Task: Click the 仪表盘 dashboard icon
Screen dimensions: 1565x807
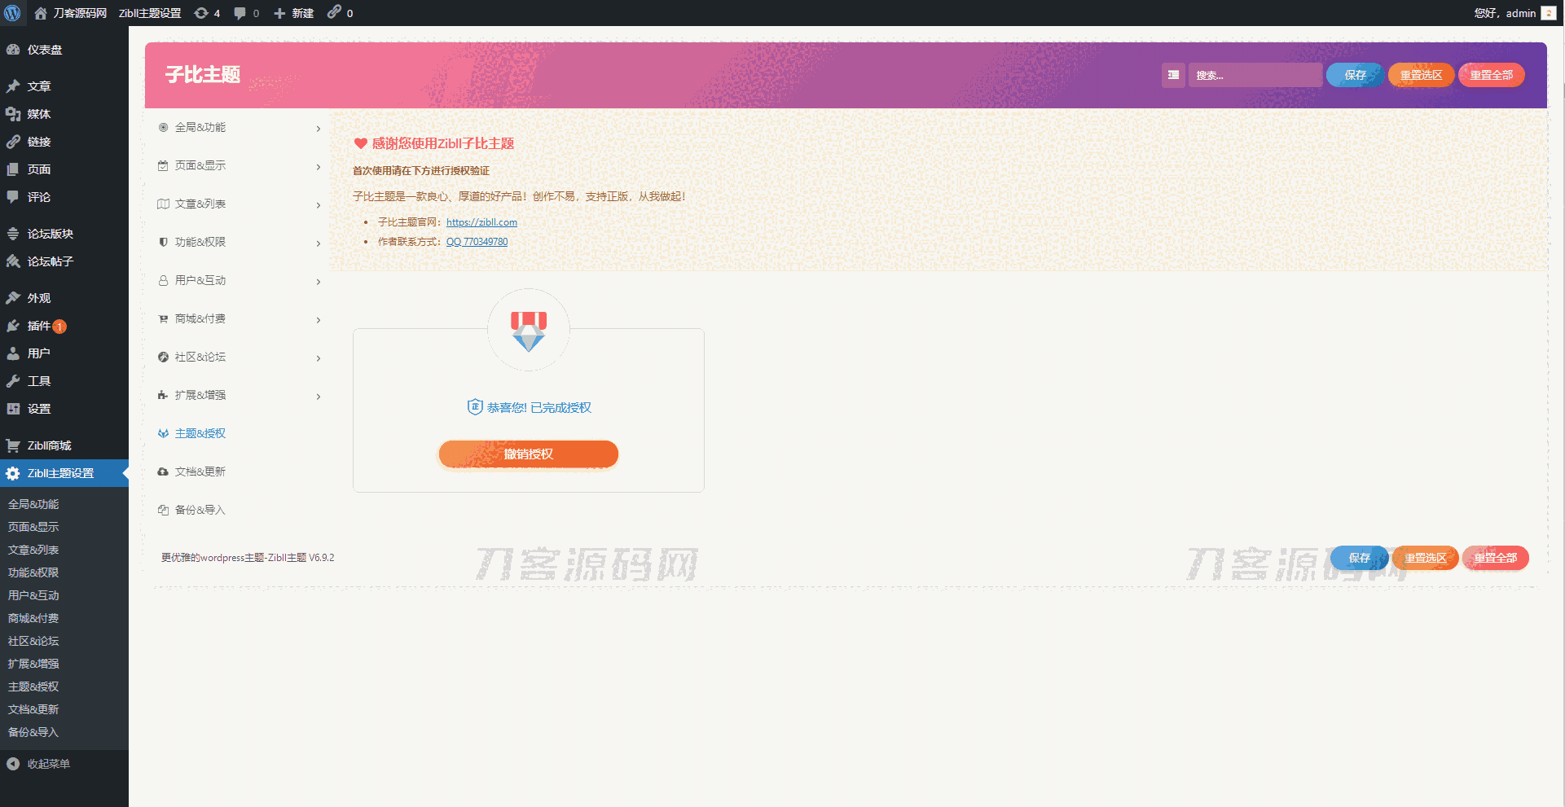Action: coord(13,50)
